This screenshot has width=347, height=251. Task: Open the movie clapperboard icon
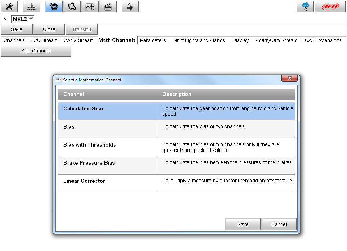point(108,7)
